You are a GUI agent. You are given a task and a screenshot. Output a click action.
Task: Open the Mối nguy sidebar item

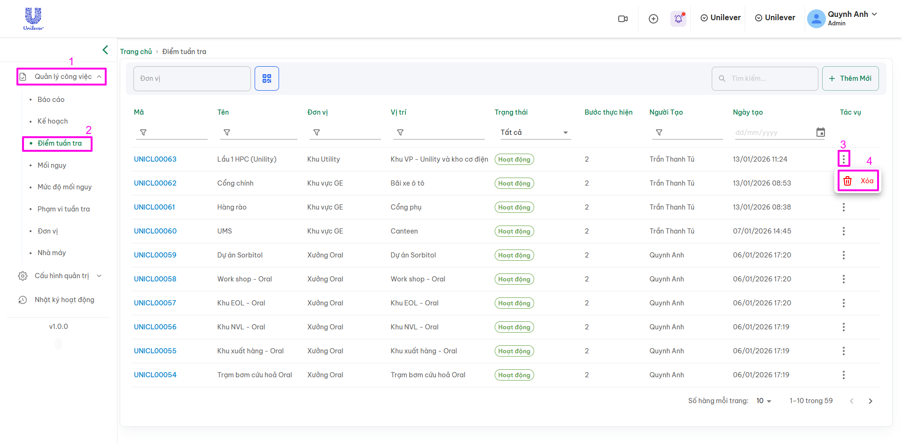[52, 165]
